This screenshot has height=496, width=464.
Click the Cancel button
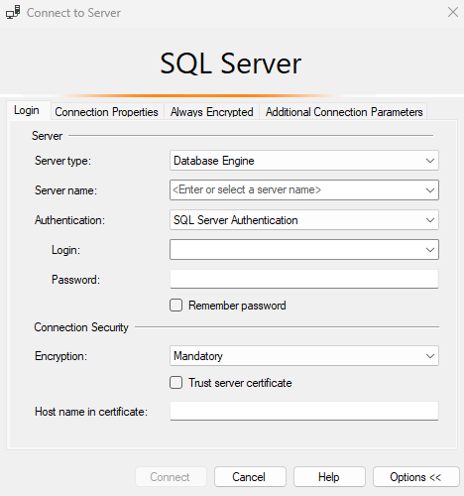[x=250, y=477]
